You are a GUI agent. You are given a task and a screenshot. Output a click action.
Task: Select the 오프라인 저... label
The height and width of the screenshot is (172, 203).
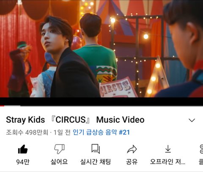tap(167, 162)
